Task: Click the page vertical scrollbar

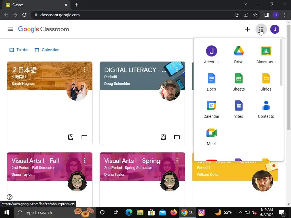Action: (x=289, y=78)
